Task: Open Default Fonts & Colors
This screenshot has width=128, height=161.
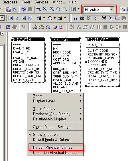Action: pyautogui.click(x=56, y=140)
